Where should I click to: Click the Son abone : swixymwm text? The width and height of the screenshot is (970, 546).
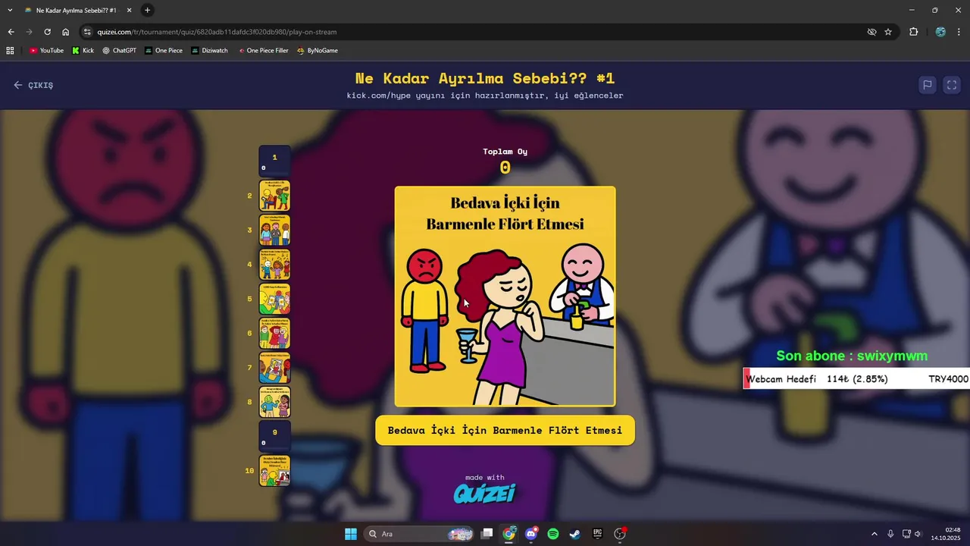pyautogui.click(x=852, y=356)
